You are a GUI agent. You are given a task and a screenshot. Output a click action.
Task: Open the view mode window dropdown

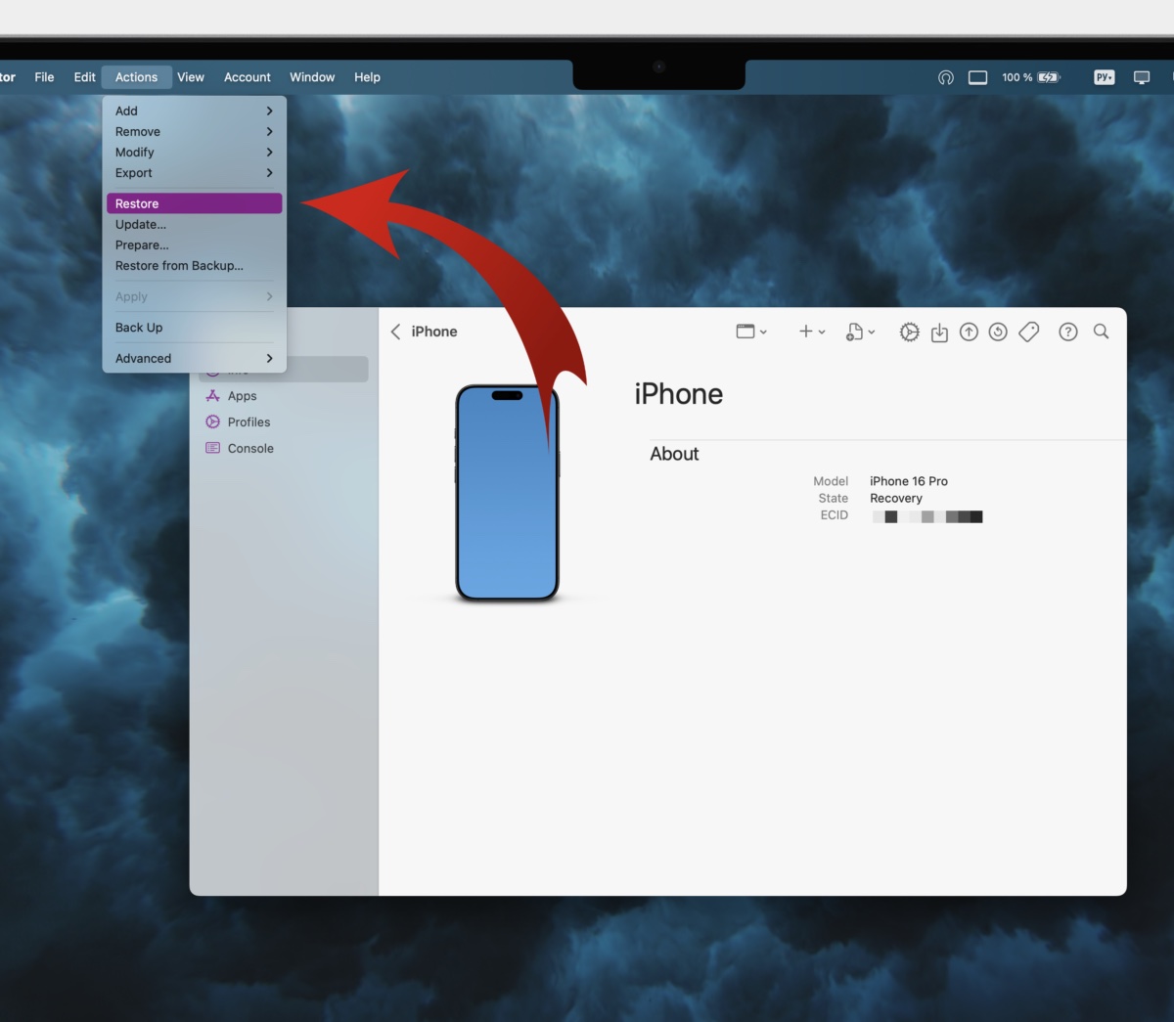[x=751, y=332]
